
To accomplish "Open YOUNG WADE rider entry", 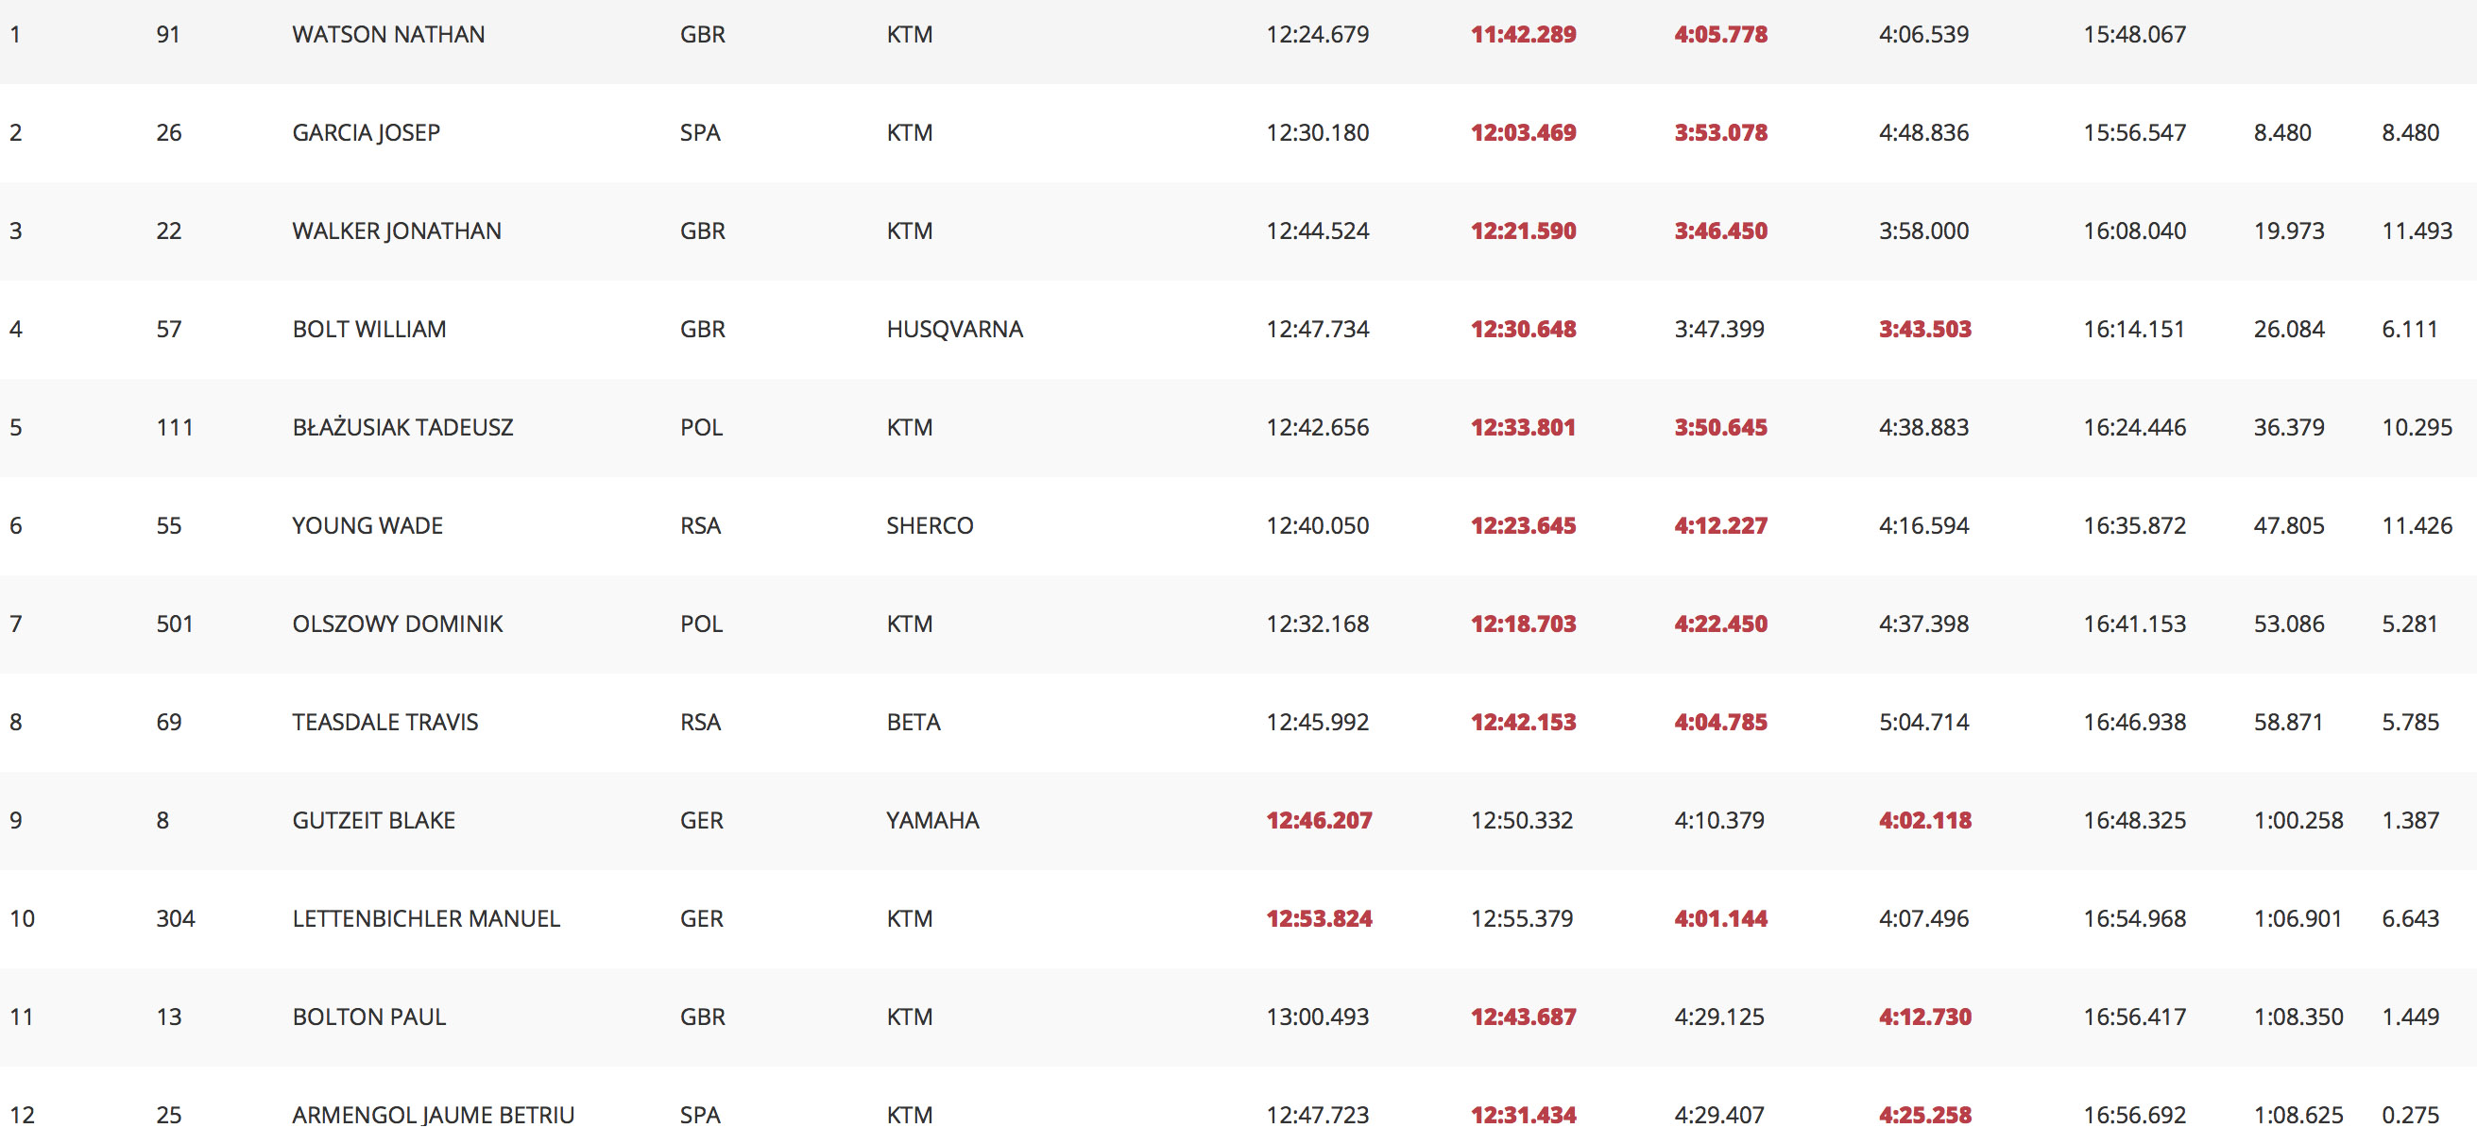I will [367, 526].
